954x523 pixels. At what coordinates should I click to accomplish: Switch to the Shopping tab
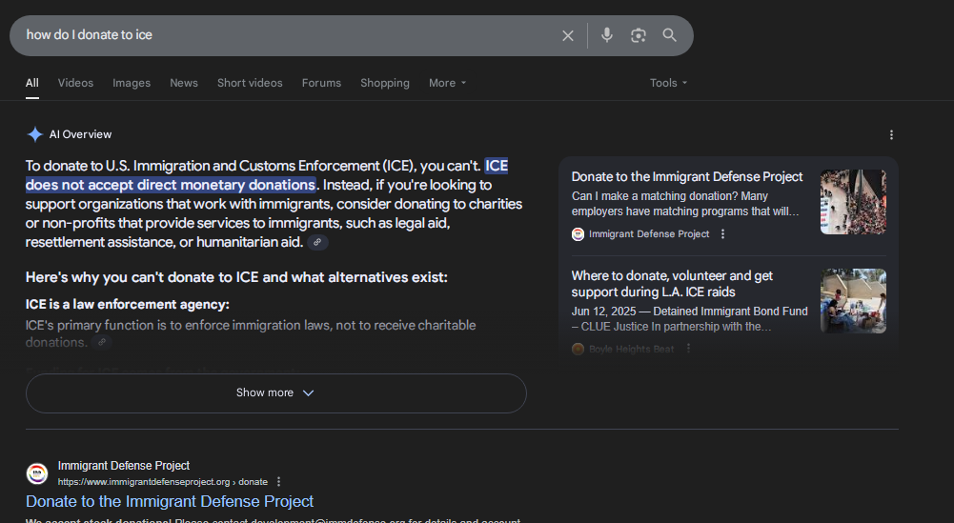384,83
